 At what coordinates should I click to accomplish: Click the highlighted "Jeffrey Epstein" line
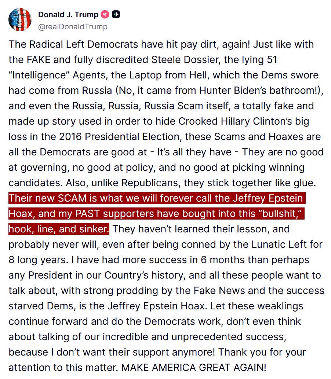[x=156, y=198]
